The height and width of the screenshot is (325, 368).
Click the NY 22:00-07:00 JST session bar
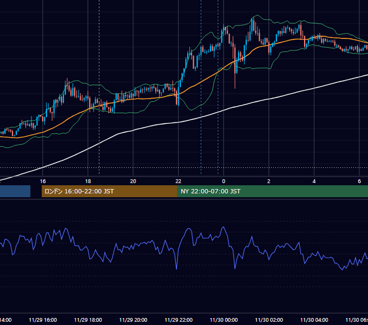click(x=272, y=191)
